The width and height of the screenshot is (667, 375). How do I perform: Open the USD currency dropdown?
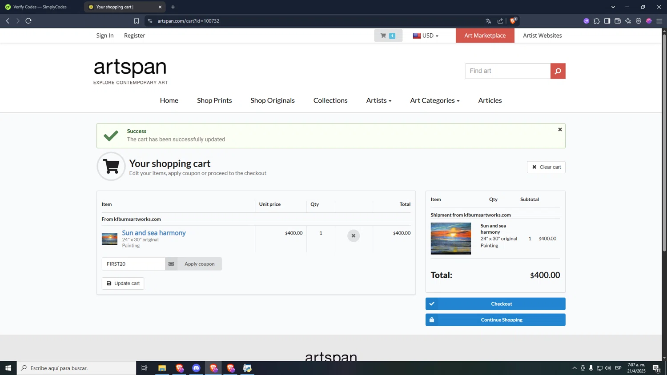pyautogui.click(x=426, y=36)
